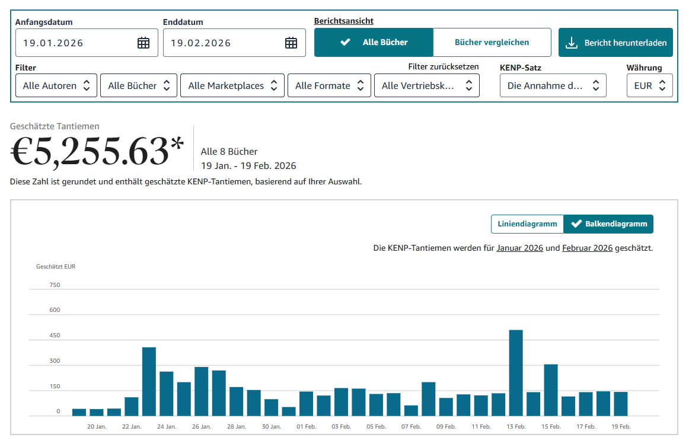689x444 pixels.
Task: Switch to Bücher vergleichen view
Action: [492, 42]
